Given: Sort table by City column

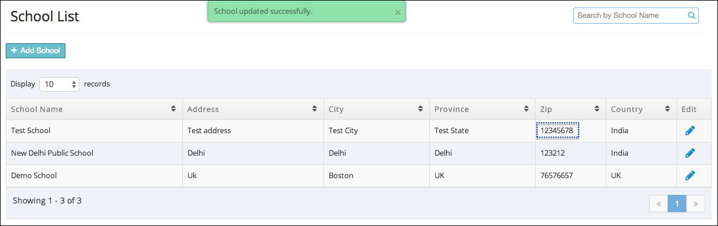Looking at the screenshot, I should pos(421,109).
